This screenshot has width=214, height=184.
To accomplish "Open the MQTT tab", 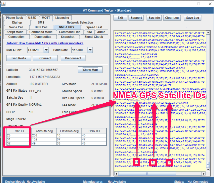I will (x=46, y=18).
